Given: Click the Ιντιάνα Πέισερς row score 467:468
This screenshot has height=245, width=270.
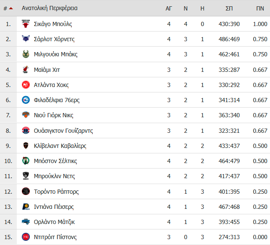Looking at the screenshot, I should pyautogui.click(x=229, y=207).
